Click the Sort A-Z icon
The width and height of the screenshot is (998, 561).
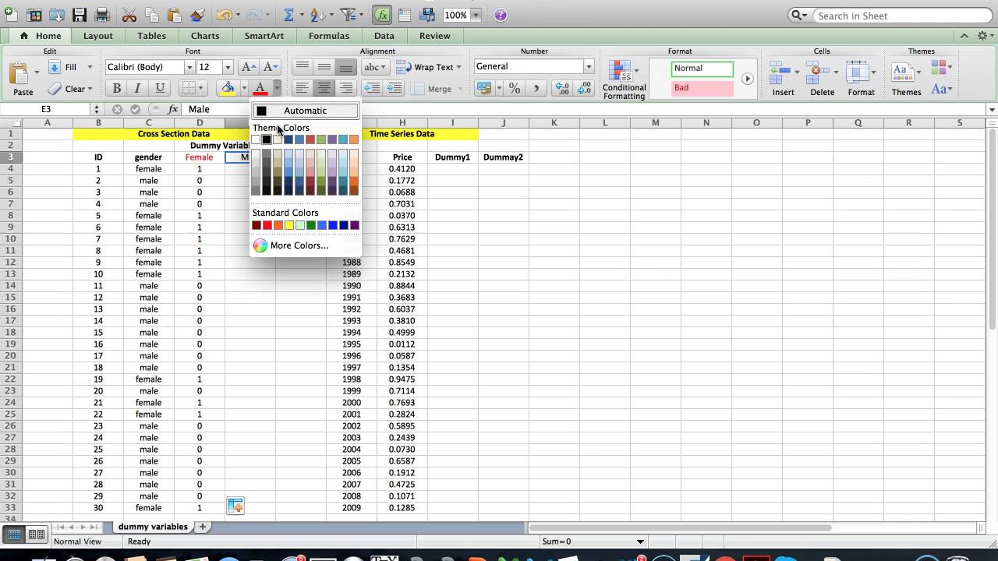[x=317, y=15]
